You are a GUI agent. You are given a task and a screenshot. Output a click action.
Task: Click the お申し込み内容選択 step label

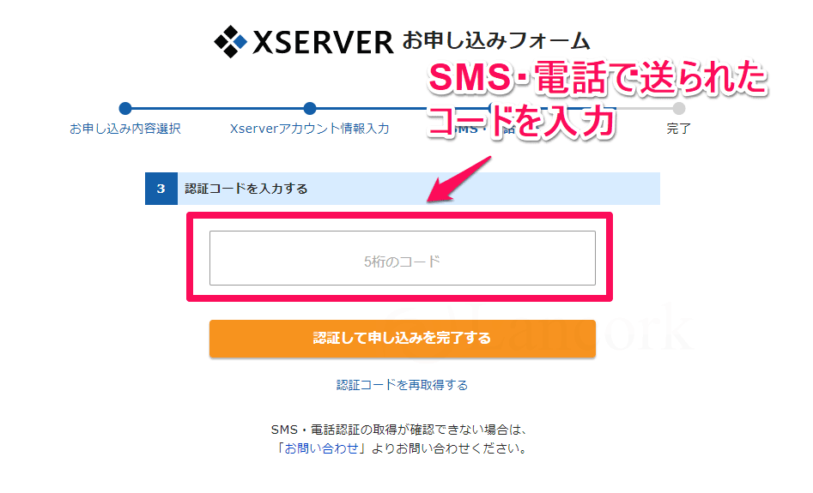point(125,129)
